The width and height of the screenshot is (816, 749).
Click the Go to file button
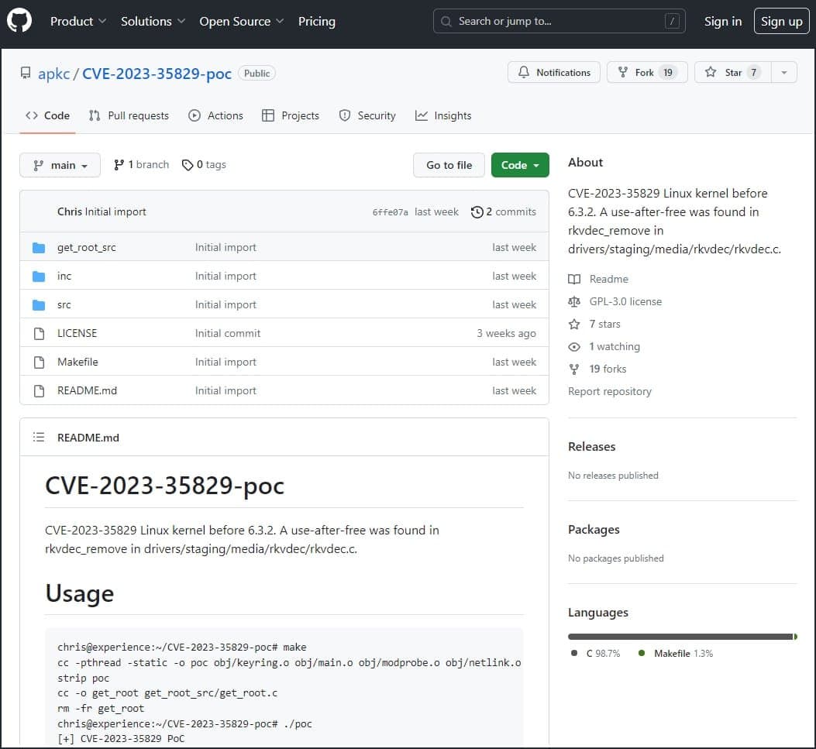pyautogui.click(x=449, y=164)
